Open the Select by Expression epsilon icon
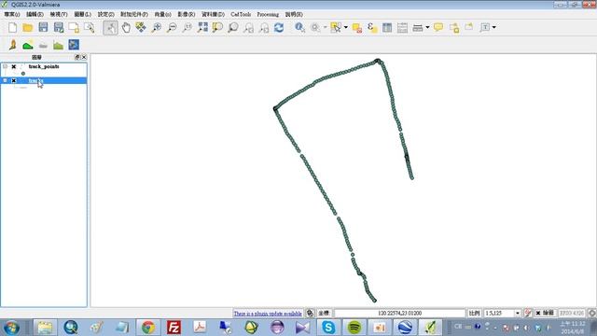Viewport: 597px width, 336px height. tap(372, 27)
